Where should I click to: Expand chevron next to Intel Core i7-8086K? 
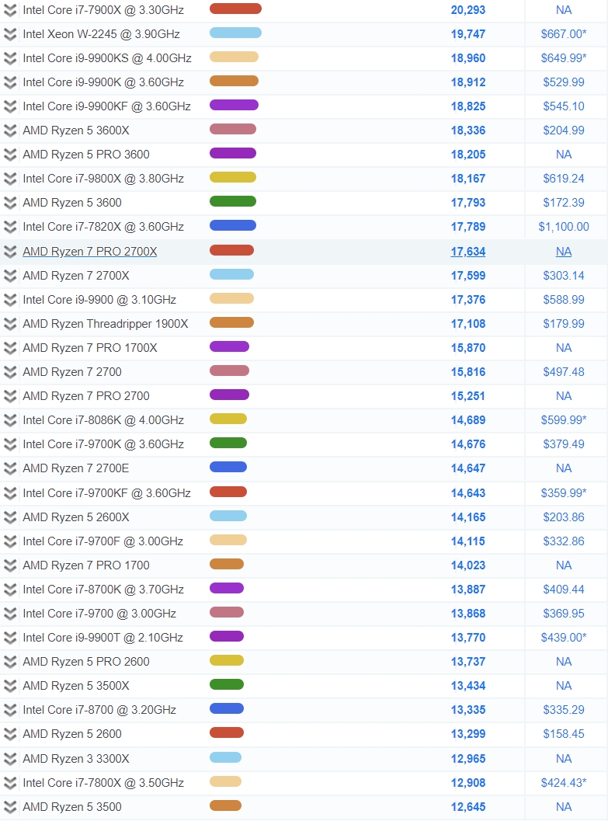click(10, 420)
